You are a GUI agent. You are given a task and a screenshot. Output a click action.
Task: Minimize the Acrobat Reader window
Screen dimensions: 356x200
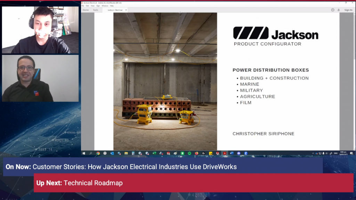pyautogui.click(x=339, y=3)
